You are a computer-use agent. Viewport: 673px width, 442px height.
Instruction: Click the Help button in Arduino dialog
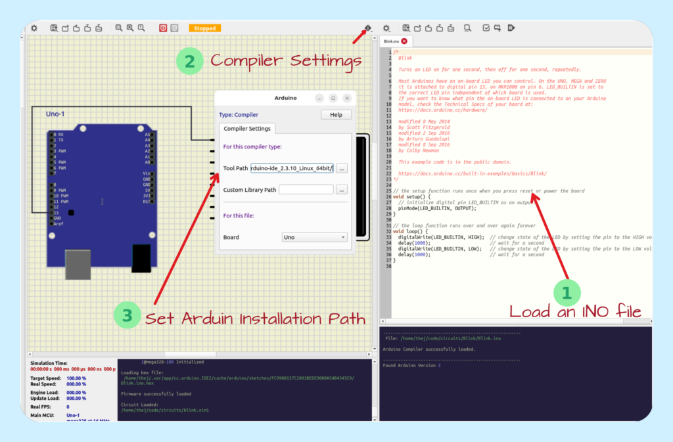coord(336,114)
